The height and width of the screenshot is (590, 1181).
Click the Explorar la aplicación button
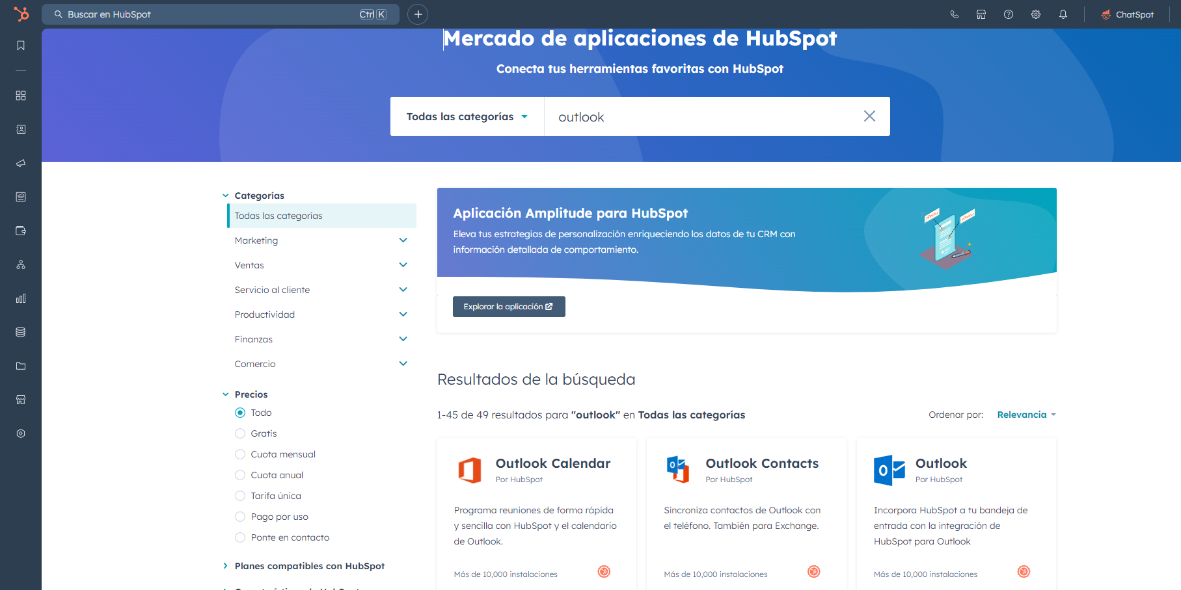click(509, 307)
